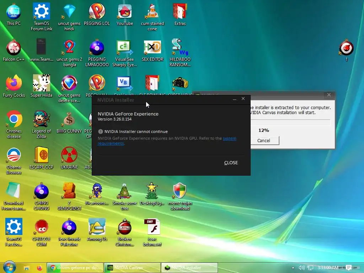The width and height of the screenshot is (364, 273).
Task: Open the volume control in the tray
Action: [301, 268]
